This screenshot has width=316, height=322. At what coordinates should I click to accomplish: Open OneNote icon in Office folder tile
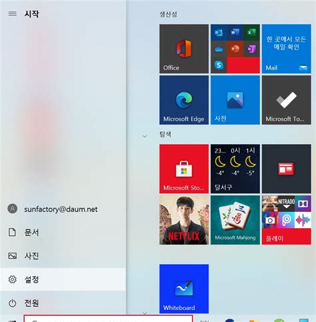[251, 49]
